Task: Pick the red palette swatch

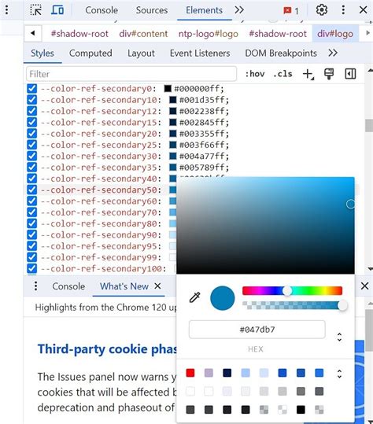Action: [x=190, y=373]
